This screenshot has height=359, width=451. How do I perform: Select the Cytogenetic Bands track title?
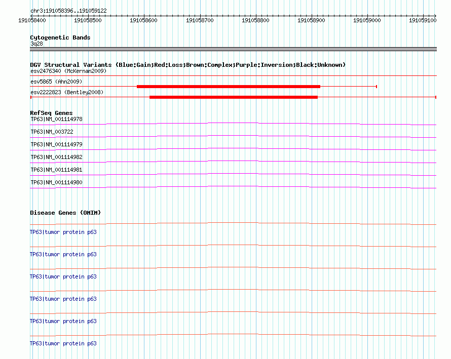click(60, 37)
